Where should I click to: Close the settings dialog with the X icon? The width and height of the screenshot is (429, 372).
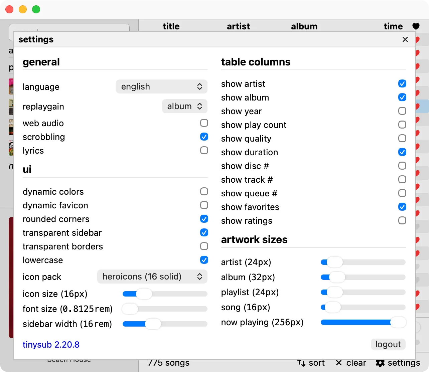point(405,39)
